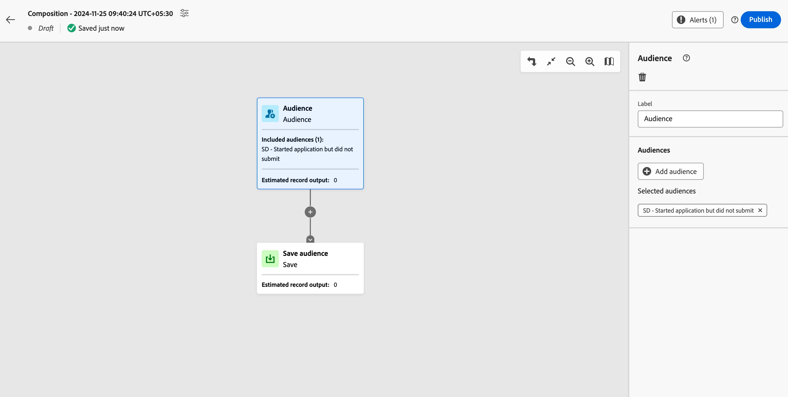Click the Draft status text
788x397 pixels.
click(x=46, y=28)
